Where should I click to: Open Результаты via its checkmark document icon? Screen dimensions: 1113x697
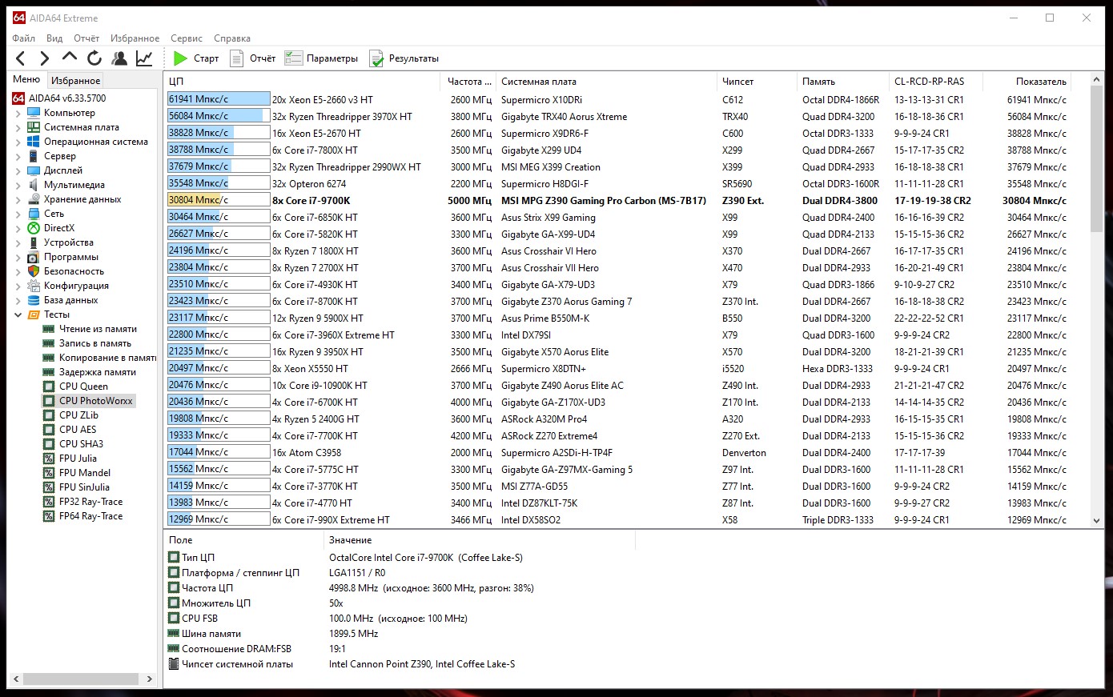click(x=376, y=58)
